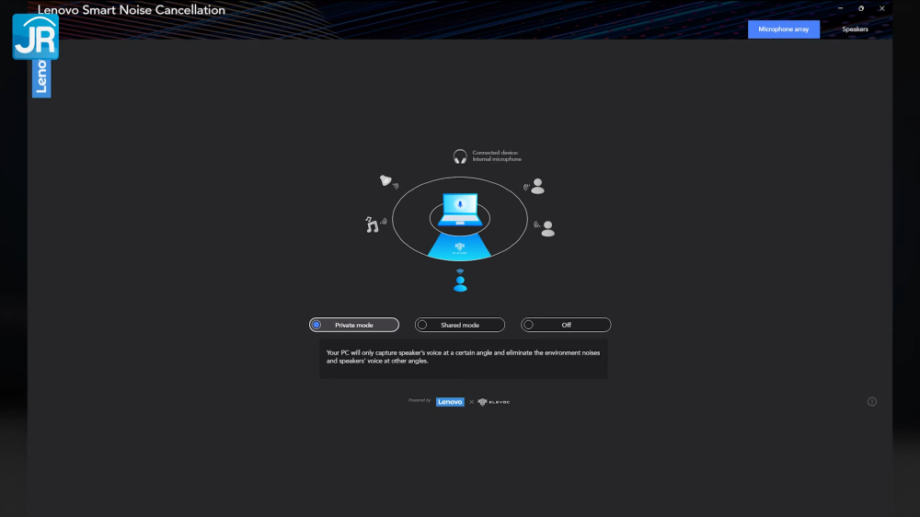The height and width of the screenshot is (517, 920).
Task: Click 'Connected device: Internal microphone' text
Action: tap(497, 156)
